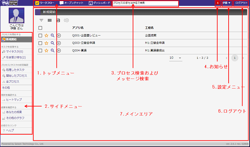This screenshot has height=147, width=250.
Task: Open the rows-per-page dropdown showing 10
Action: [x=176, y=58]
